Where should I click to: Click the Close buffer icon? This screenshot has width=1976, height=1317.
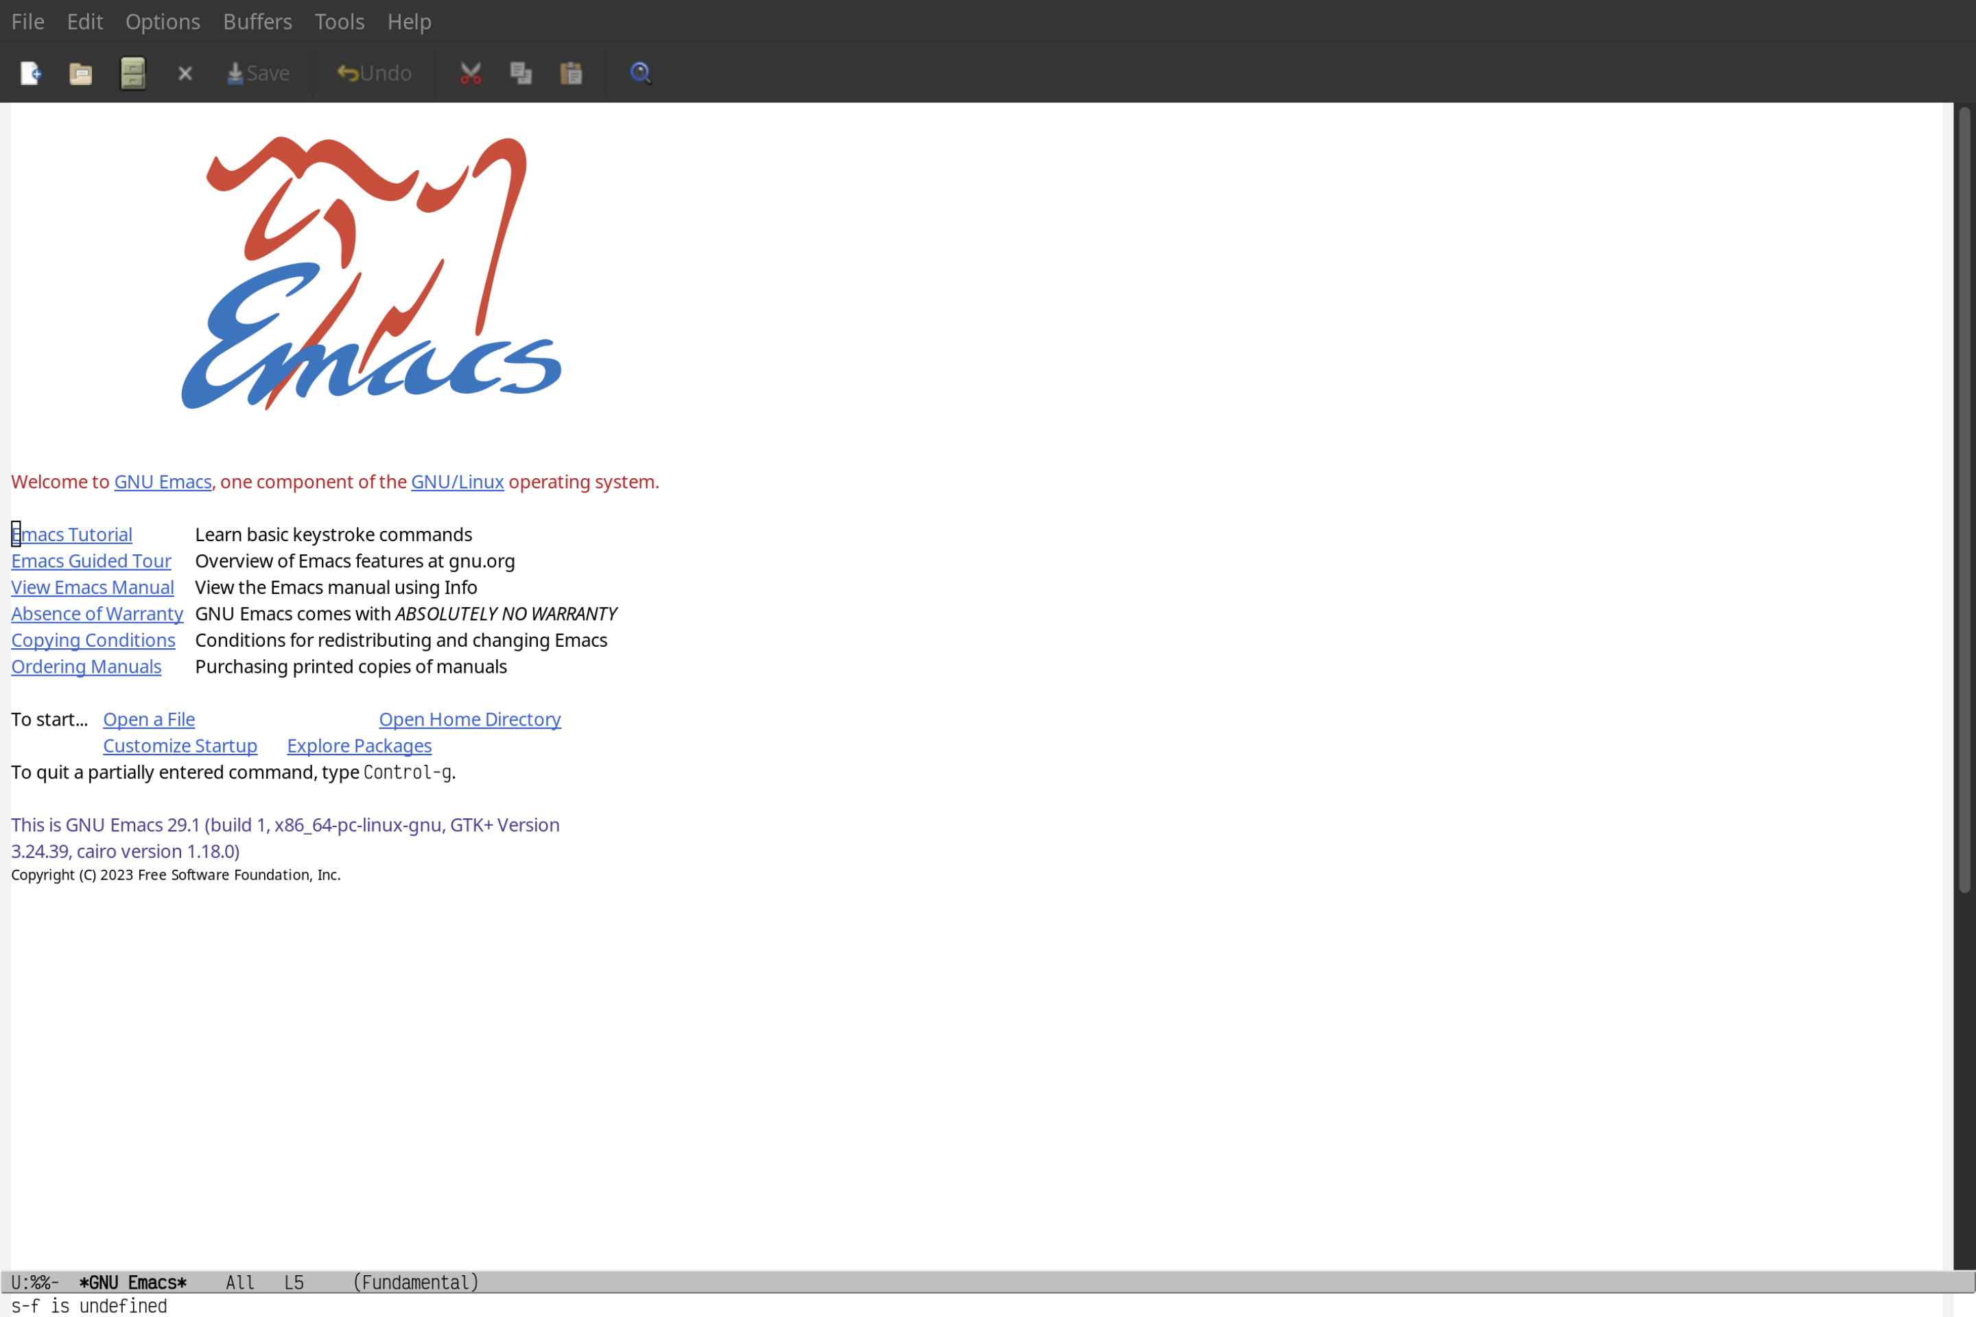(x=184, y=72)
